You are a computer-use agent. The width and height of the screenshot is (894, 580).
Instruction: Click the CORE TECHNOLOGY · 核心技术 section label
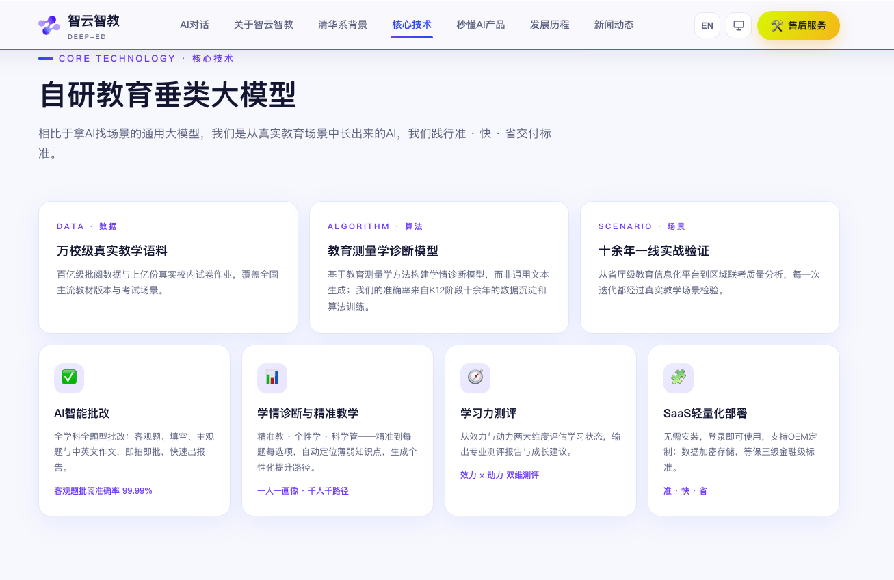(146, 59)
